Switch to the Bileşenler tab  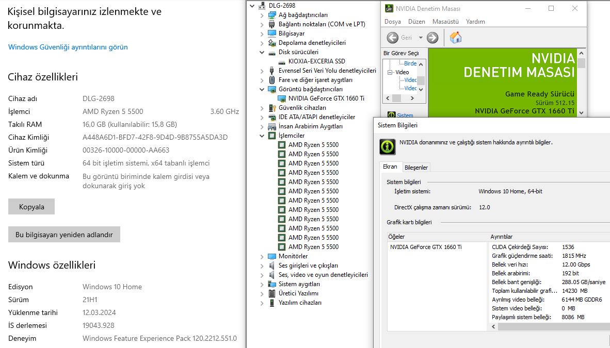416,168
